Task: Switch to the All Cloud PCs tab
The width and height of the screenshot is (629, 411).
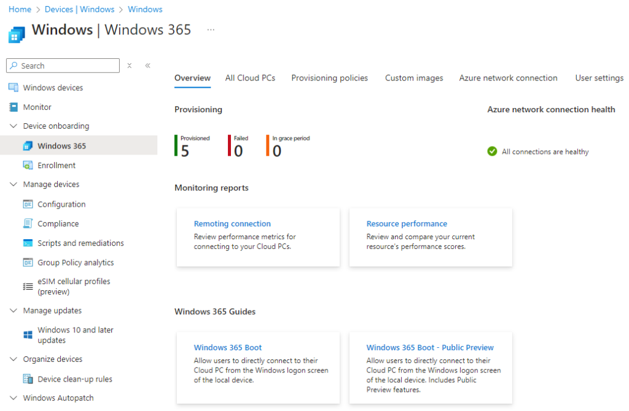Action: tap(250, 78)
